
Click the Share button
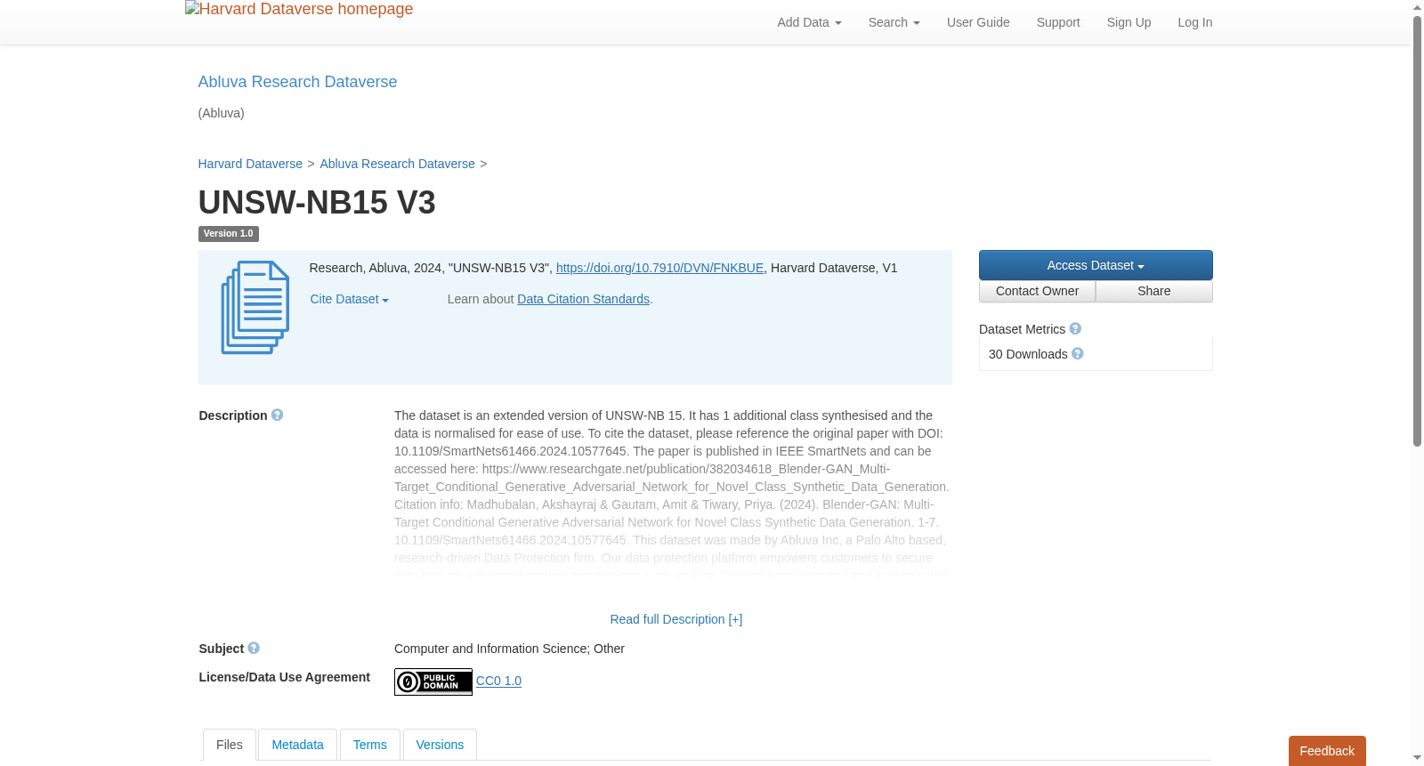click(x=1154, y=292)
